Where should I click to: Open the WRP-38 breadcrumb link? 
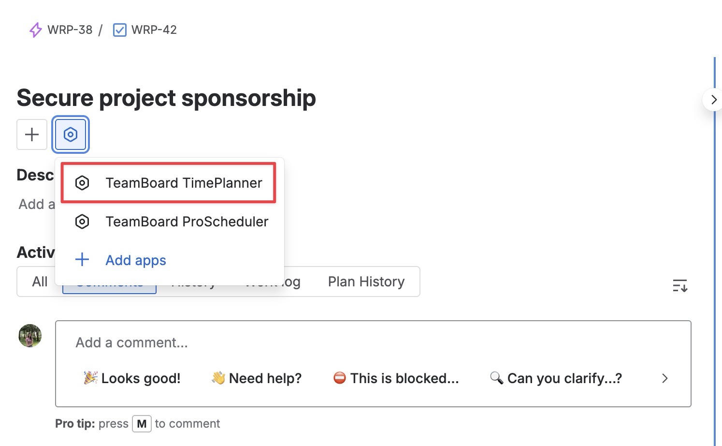pyautogui.click(x=70, y=30)
